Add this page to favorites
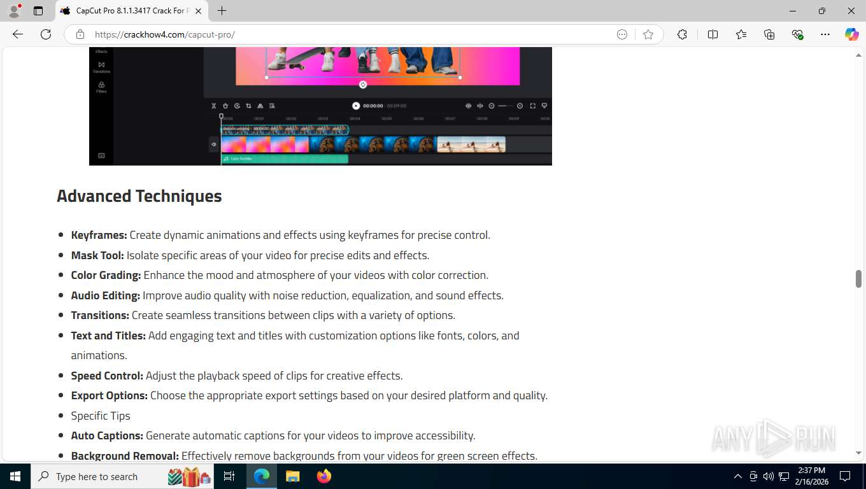This screenshot has width=866, height=489. [648, 34]
